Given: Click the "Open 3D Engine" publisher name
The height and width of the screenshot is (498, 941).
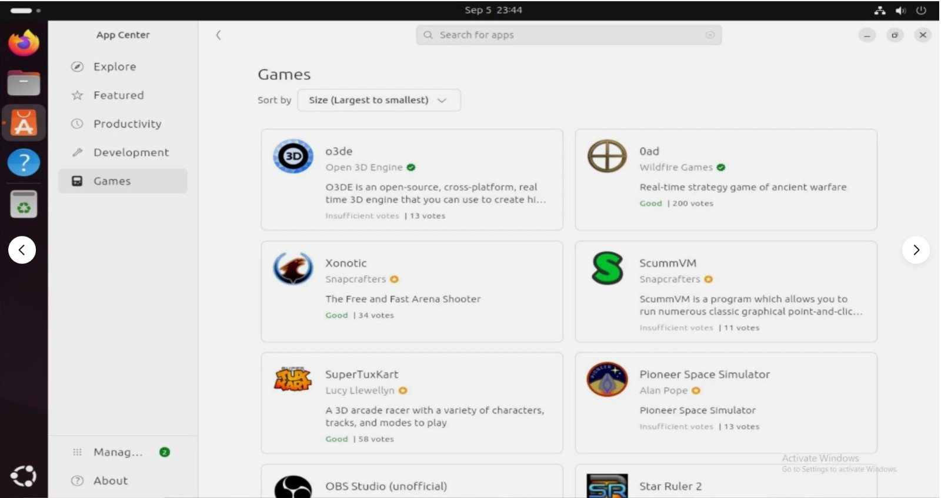Looking at the screenshot, I should click(x=364, y=168).
